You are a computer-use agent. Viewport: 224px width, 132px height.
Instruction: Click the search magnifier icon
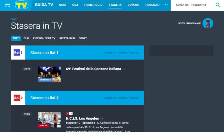(x=218, y=5)
